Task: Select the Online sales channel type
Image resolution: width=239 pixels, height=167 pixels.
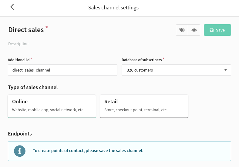Action: pyautogui.click(x=52, y=106)
